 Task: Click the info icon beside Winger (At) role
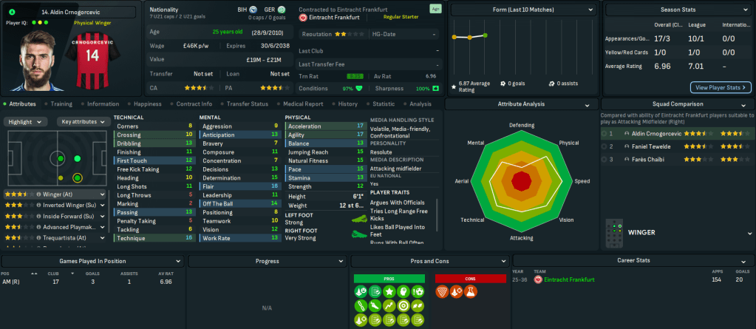(38, 194)
